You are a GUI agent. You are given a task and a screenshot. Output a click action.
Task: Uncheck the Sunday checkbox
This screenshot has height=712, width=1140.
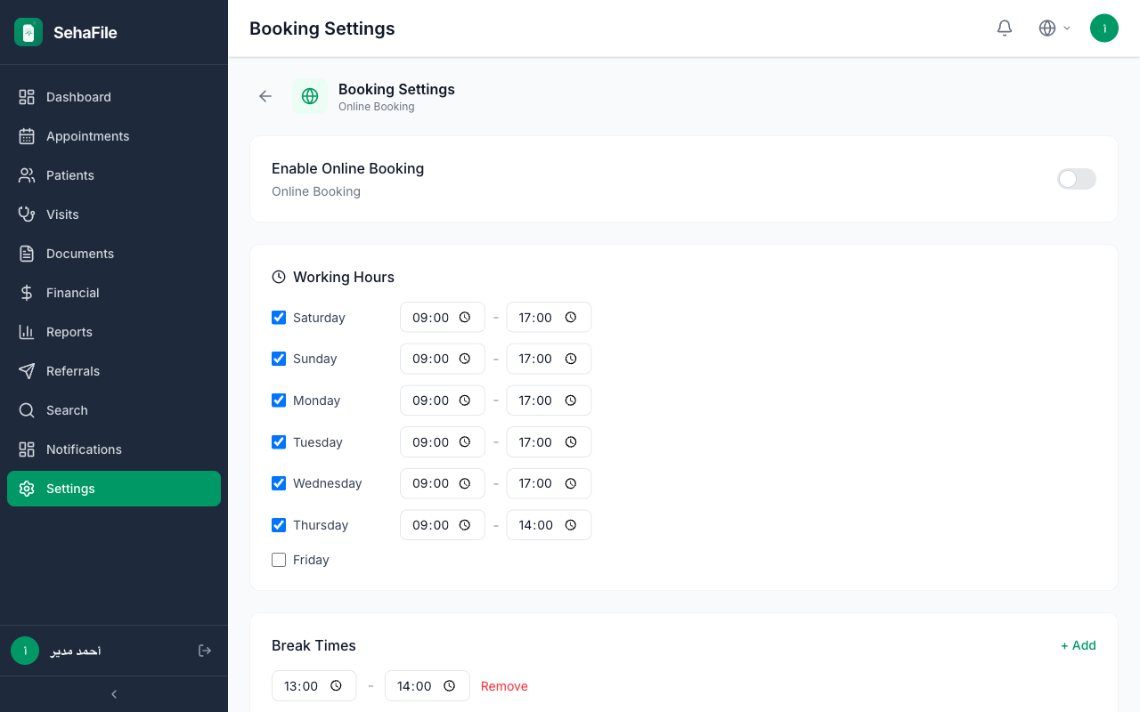[x=279, y=359]
